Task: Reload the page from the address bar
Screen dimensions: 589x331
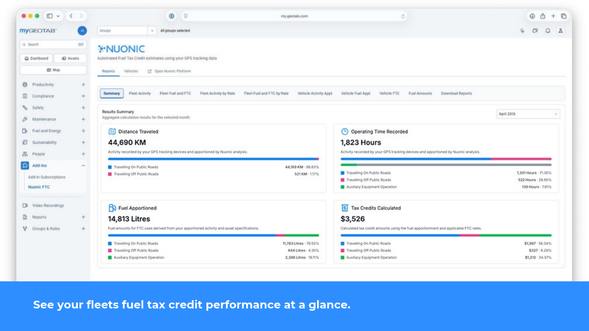Action: [x=403, y=16]
